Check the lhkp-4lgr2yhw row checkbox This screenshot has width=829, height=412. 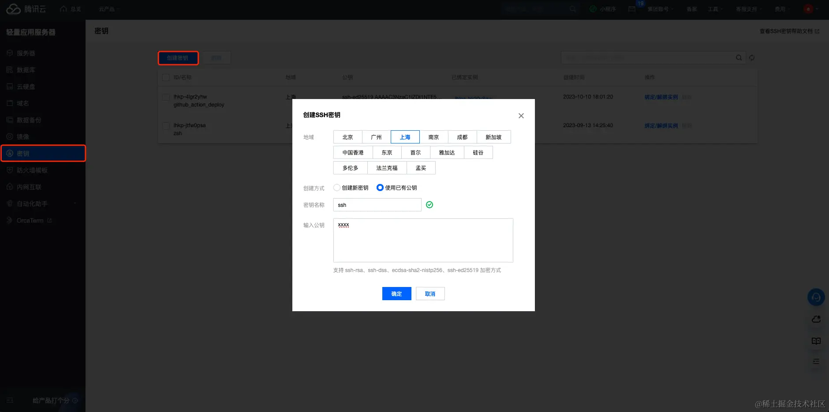[166, 97]
